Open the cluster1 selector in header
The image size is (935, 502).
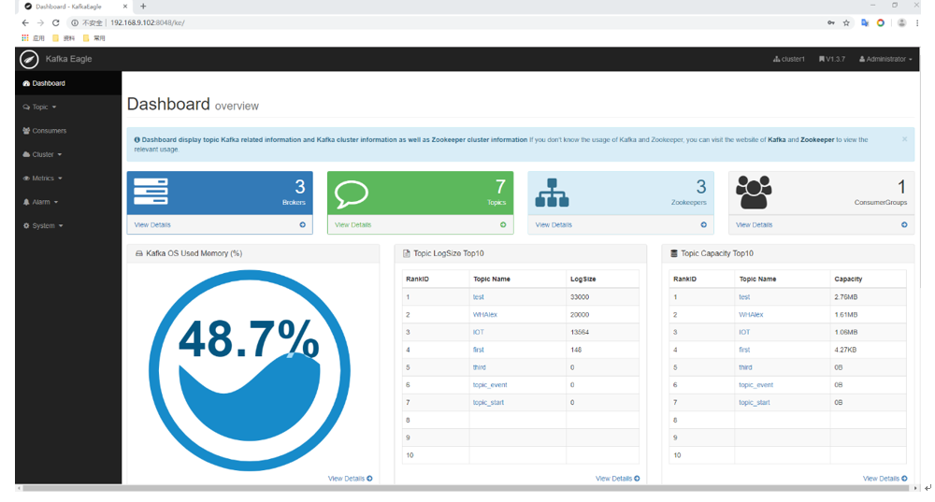click(789, 59)
